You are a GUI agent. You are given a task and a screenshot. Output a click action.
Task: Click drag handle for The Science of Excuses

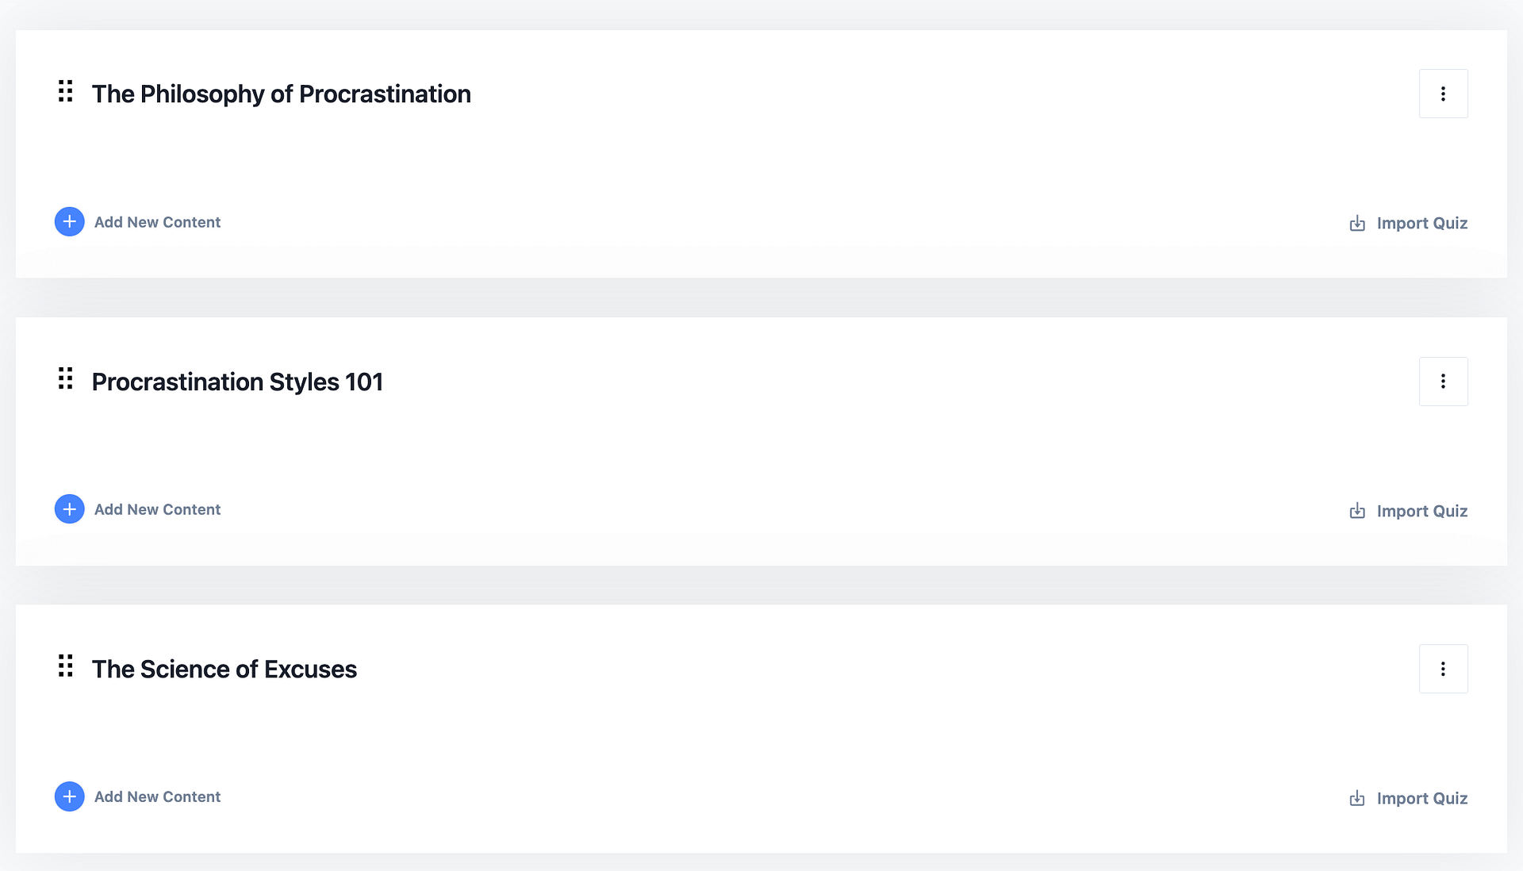tap(66, 666)
